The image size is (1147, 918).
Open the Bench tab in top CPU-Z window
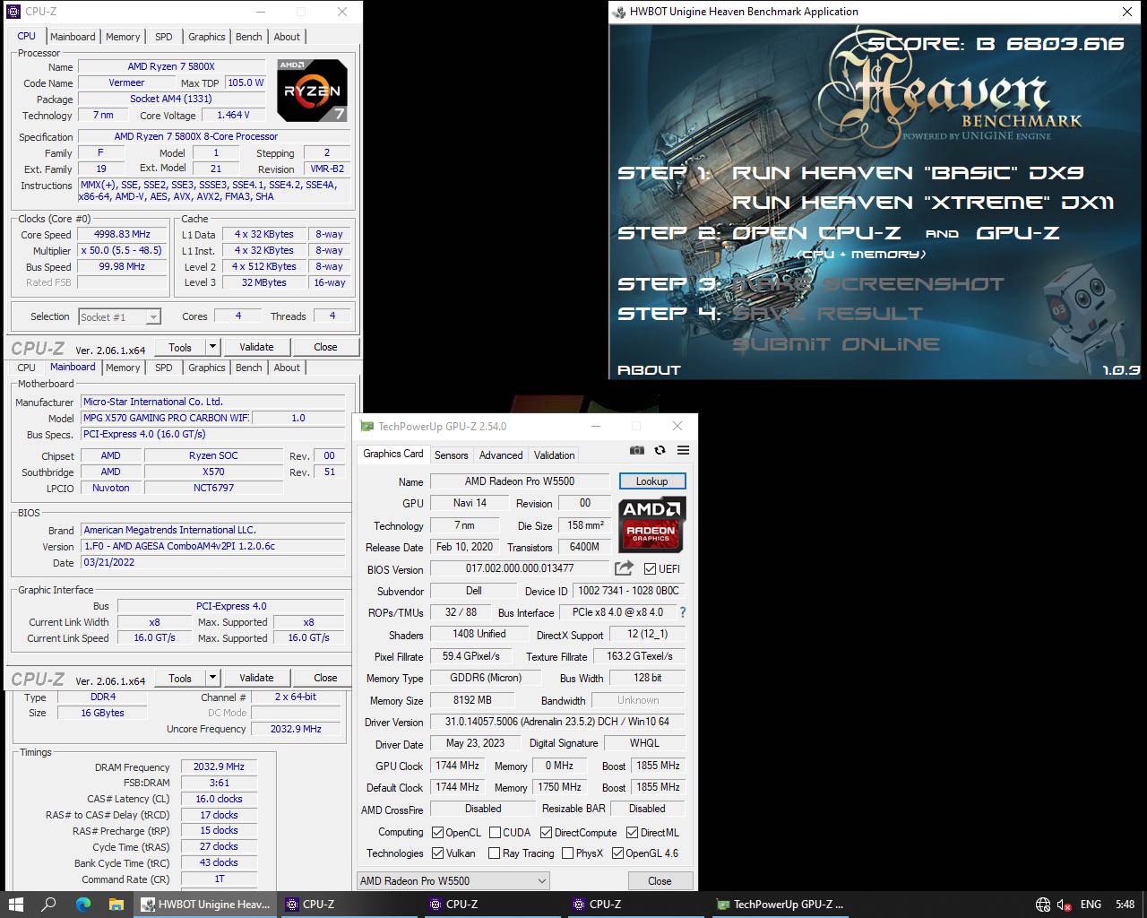[x=248, y=37]
